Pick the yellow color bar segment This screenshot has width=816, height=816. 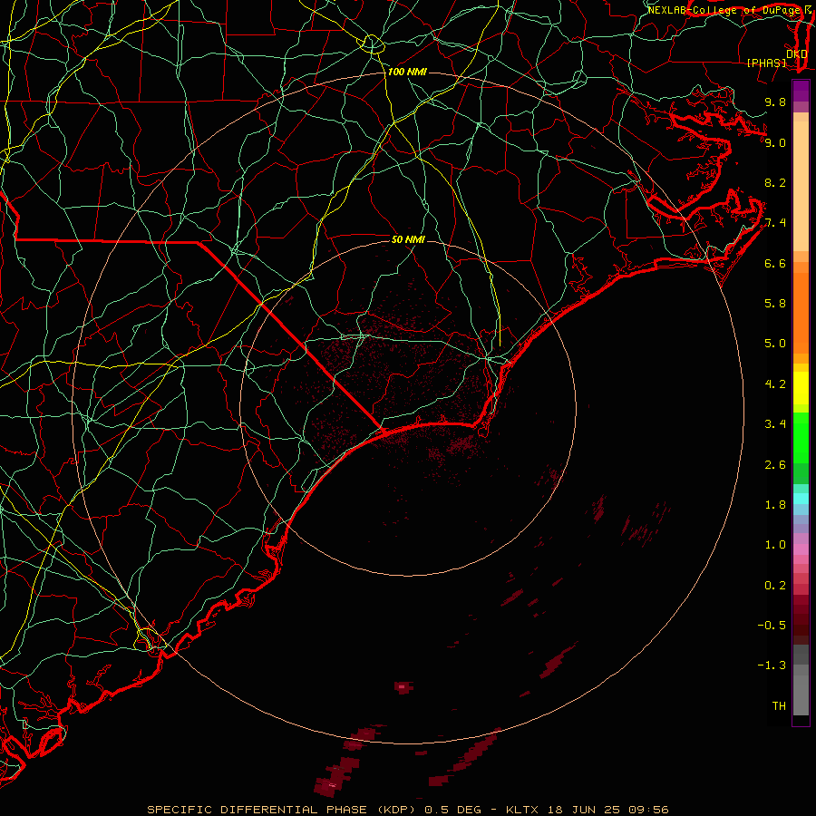tap(801, 388)
